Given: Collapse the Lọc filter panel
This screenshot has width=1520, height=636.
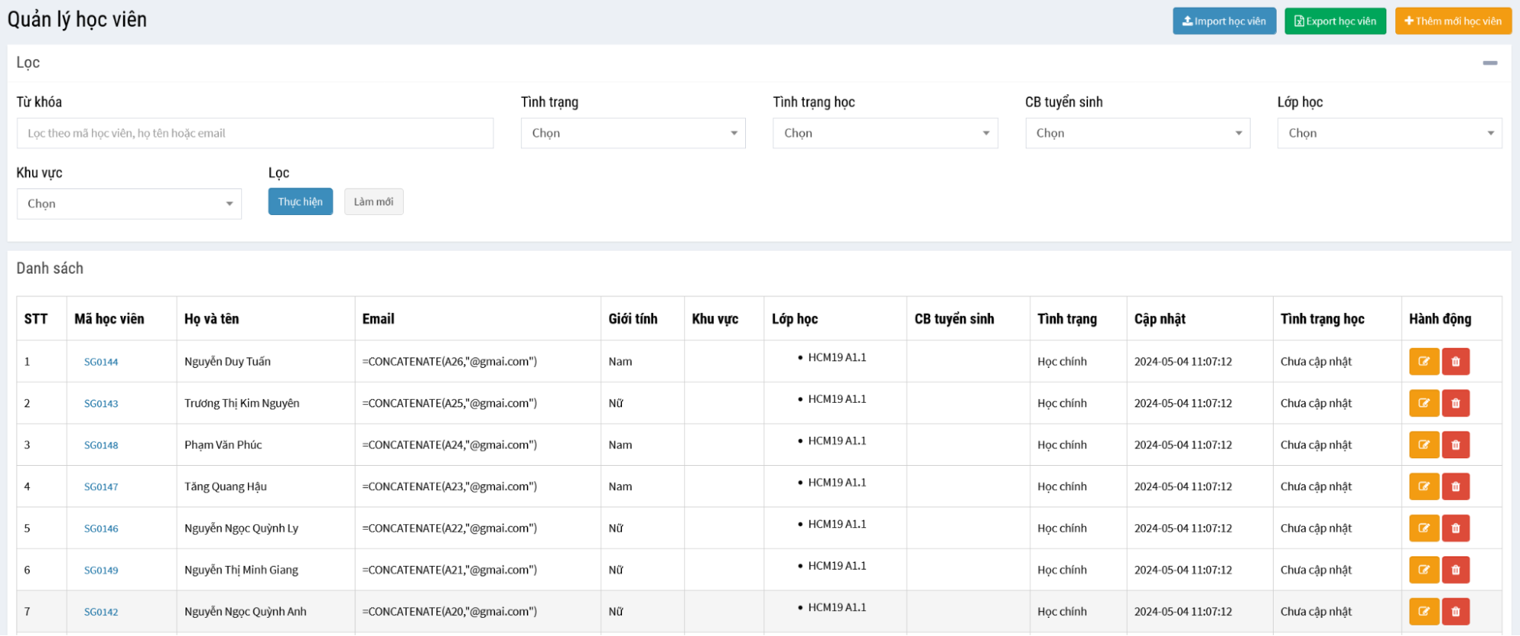Looking at the screenshot, I should 1490,63.
